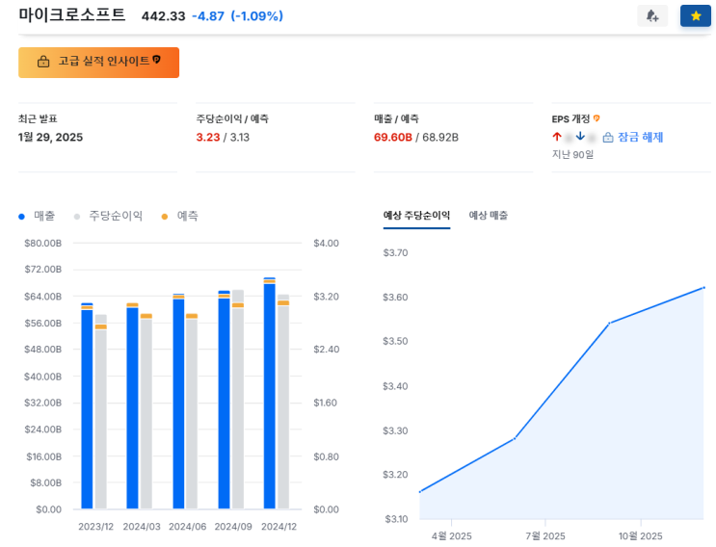Viewport: 716px width, 547px height.
Task: Click the blue down arrow in EPS 개정
Action: [x=580, y=136]
